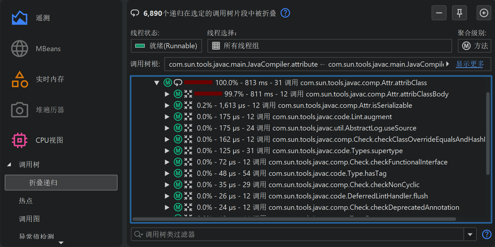Collapse the Attr.attribClass tree node
This screenshot has width=495, height=247.
157,83
